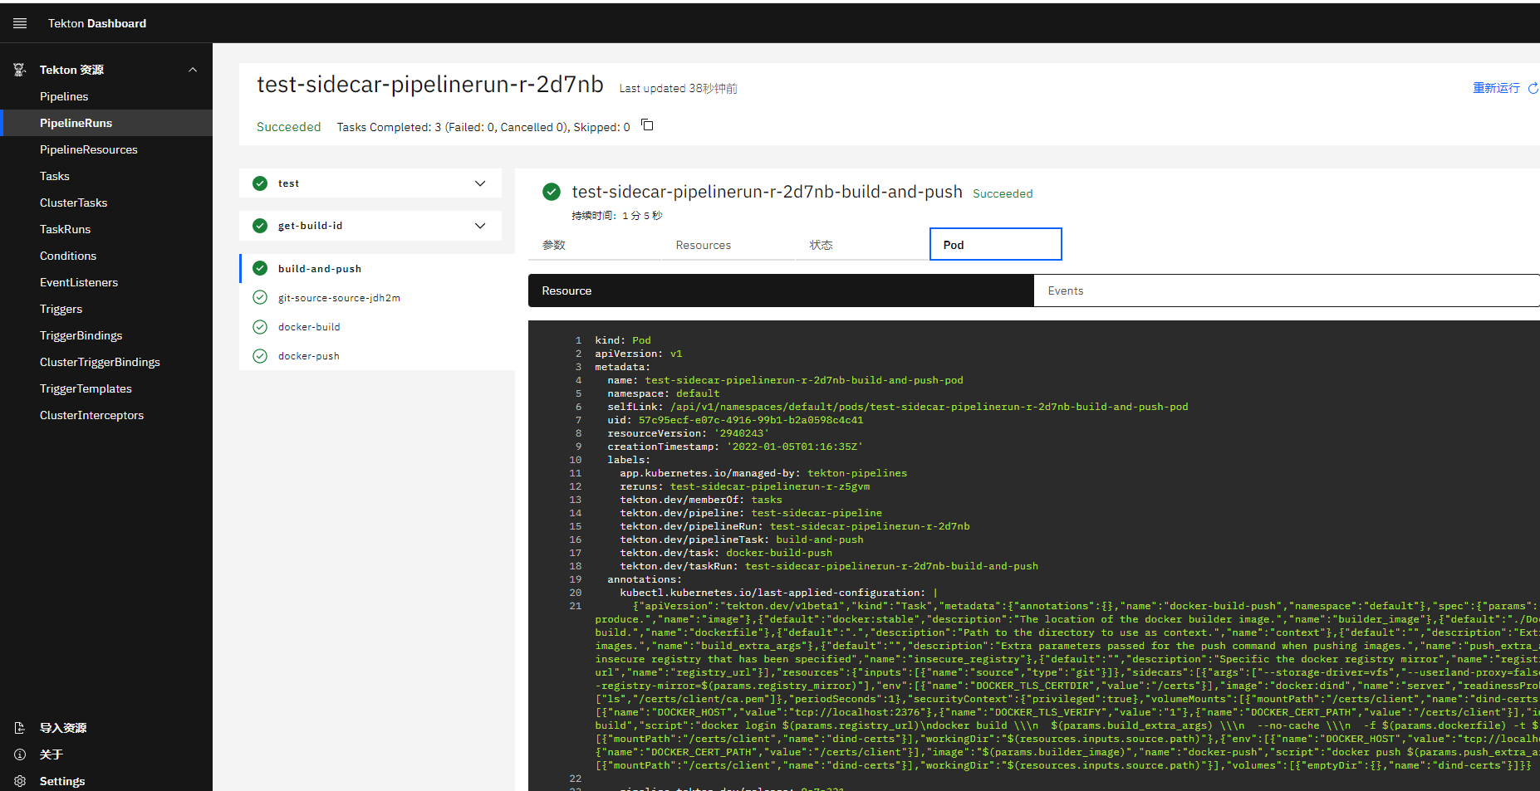Open Triggers in the sidebar

(106, 309)
